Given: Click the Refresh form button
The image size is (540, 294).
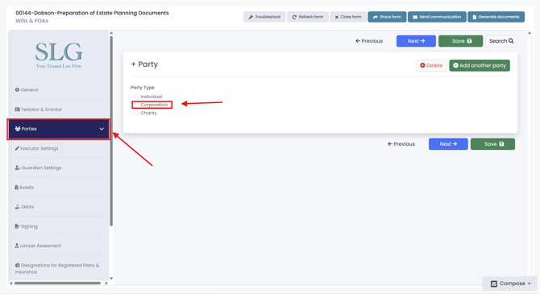Looking at the screenshot, I should (x=308, y=17).
